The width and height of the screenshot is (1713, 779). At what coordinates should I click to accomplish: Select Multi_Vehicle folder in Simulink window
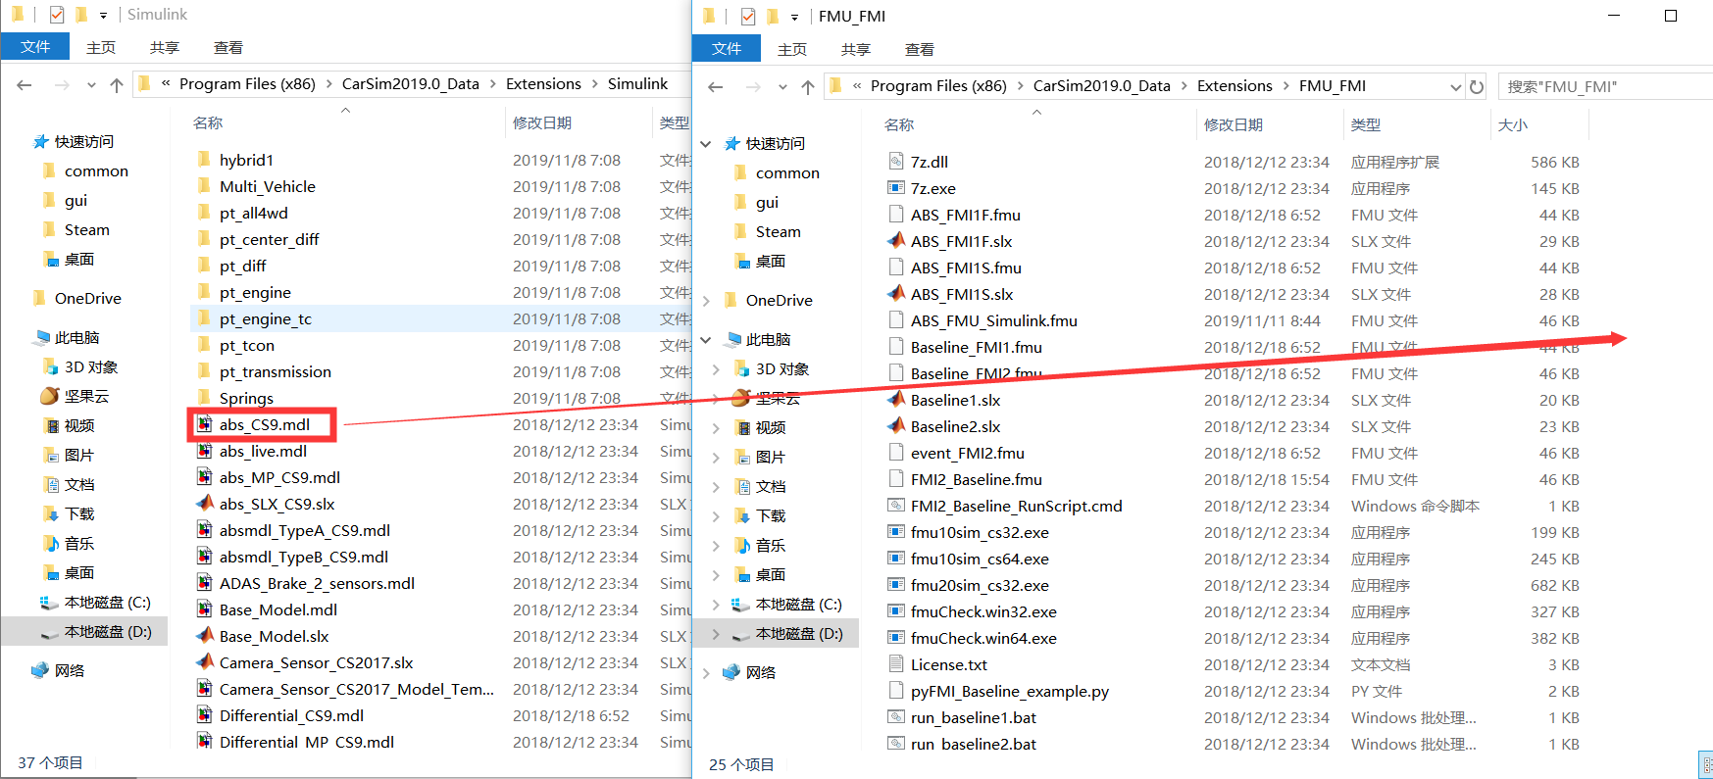[267, 186]
